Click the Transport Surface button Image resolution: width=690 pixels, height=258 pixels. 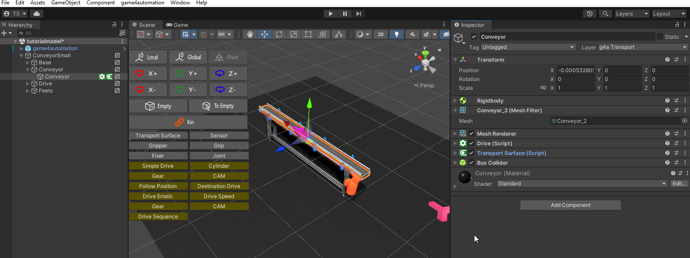coord(158,136)
